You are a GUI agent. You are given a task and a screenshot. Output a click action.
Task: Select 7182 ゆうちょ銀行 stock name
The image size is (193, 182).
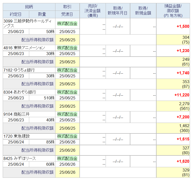coord(19,70)
